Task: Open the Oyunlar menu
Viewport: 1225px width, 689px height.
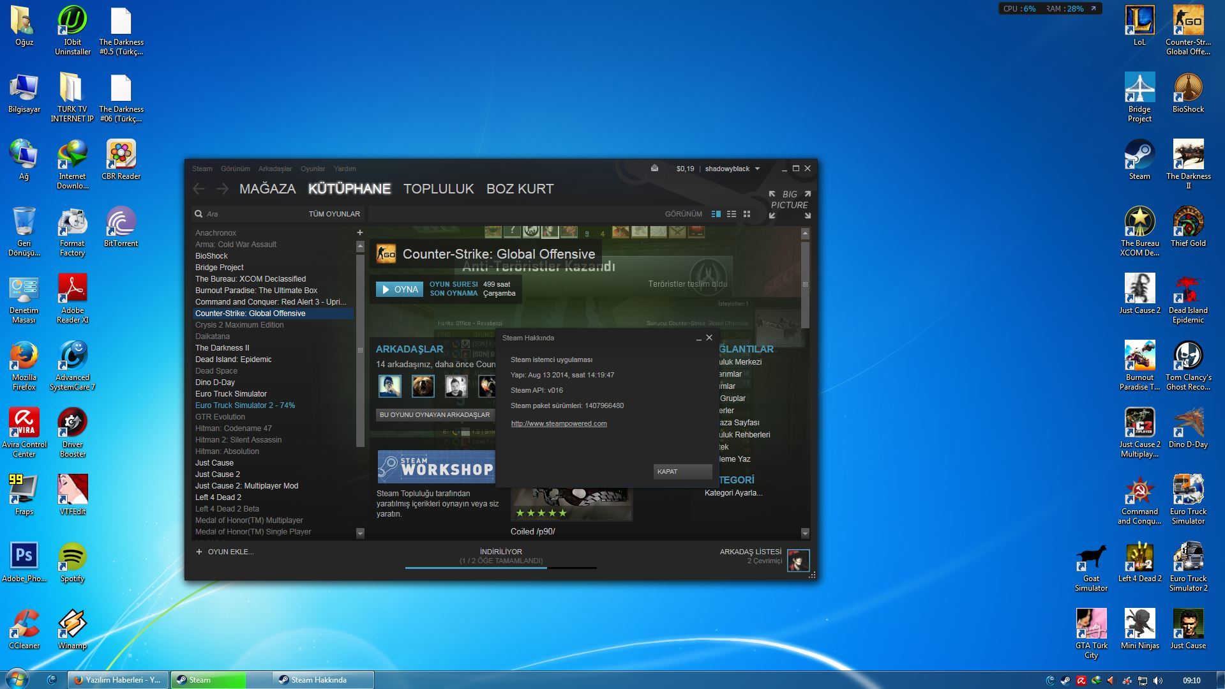Action: tap(313, 169)
